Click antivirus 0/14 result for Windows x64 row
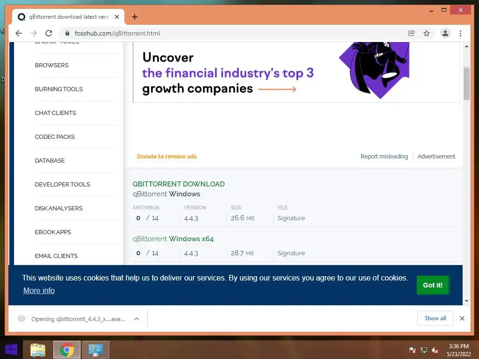This screenshot has height=359, width=479. click(147, 253)
